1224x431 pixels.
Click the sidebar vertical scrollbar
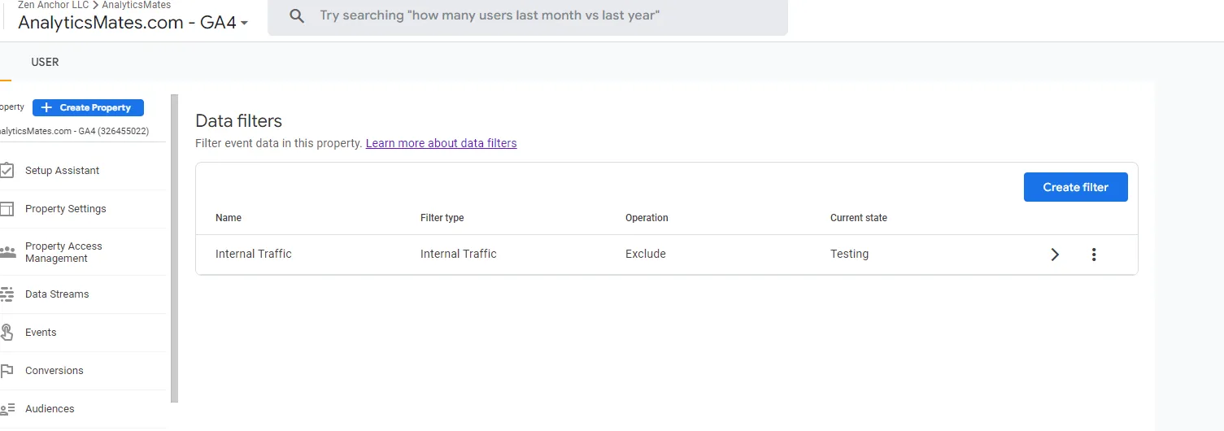click(174, 248)
